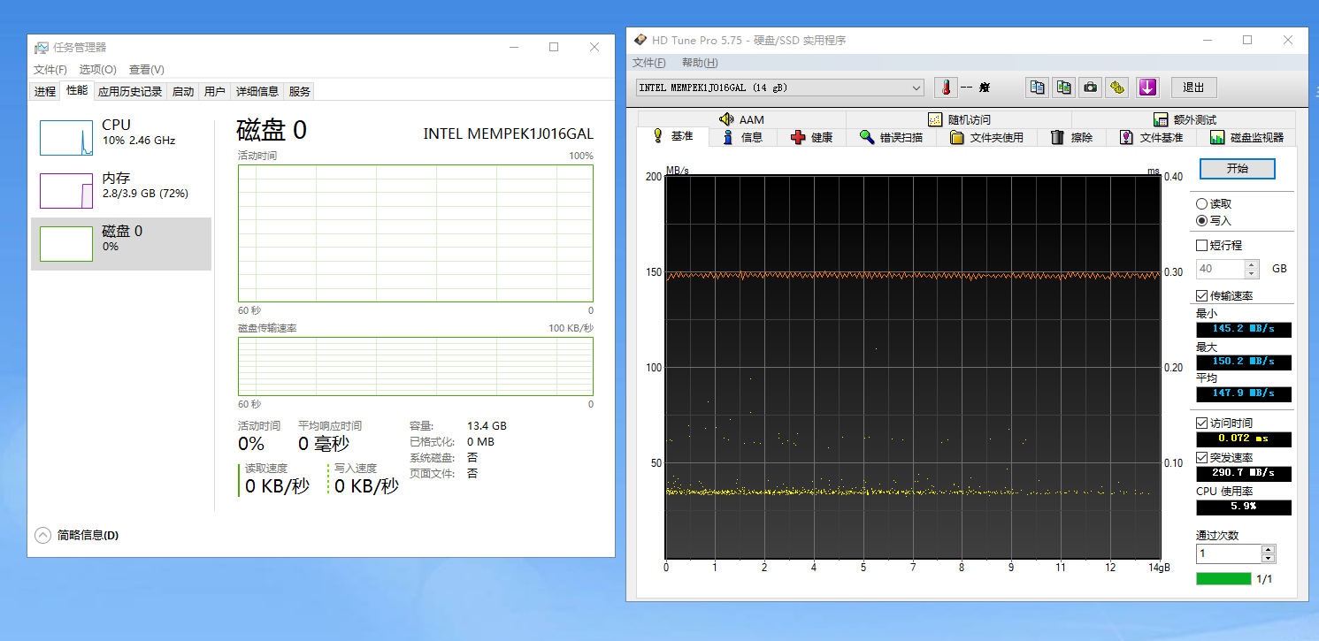Open the 帮助(H) menu in HD Tune
This screenshot has height=641, width=1319.
click(x=699, y=63)
